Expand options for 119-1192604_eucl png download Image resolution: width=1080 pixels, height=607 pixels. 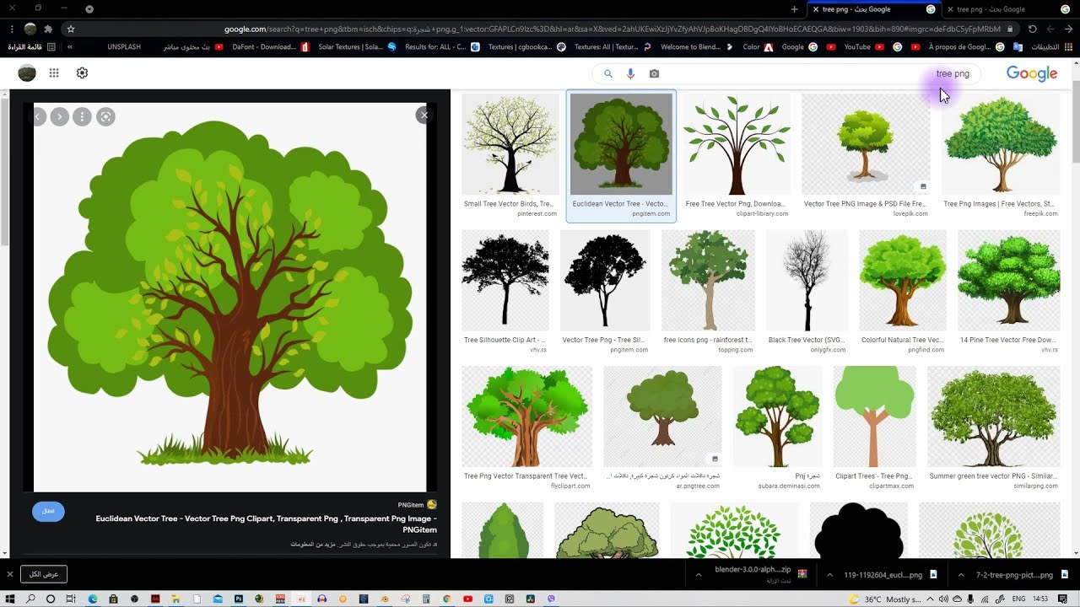829,575
